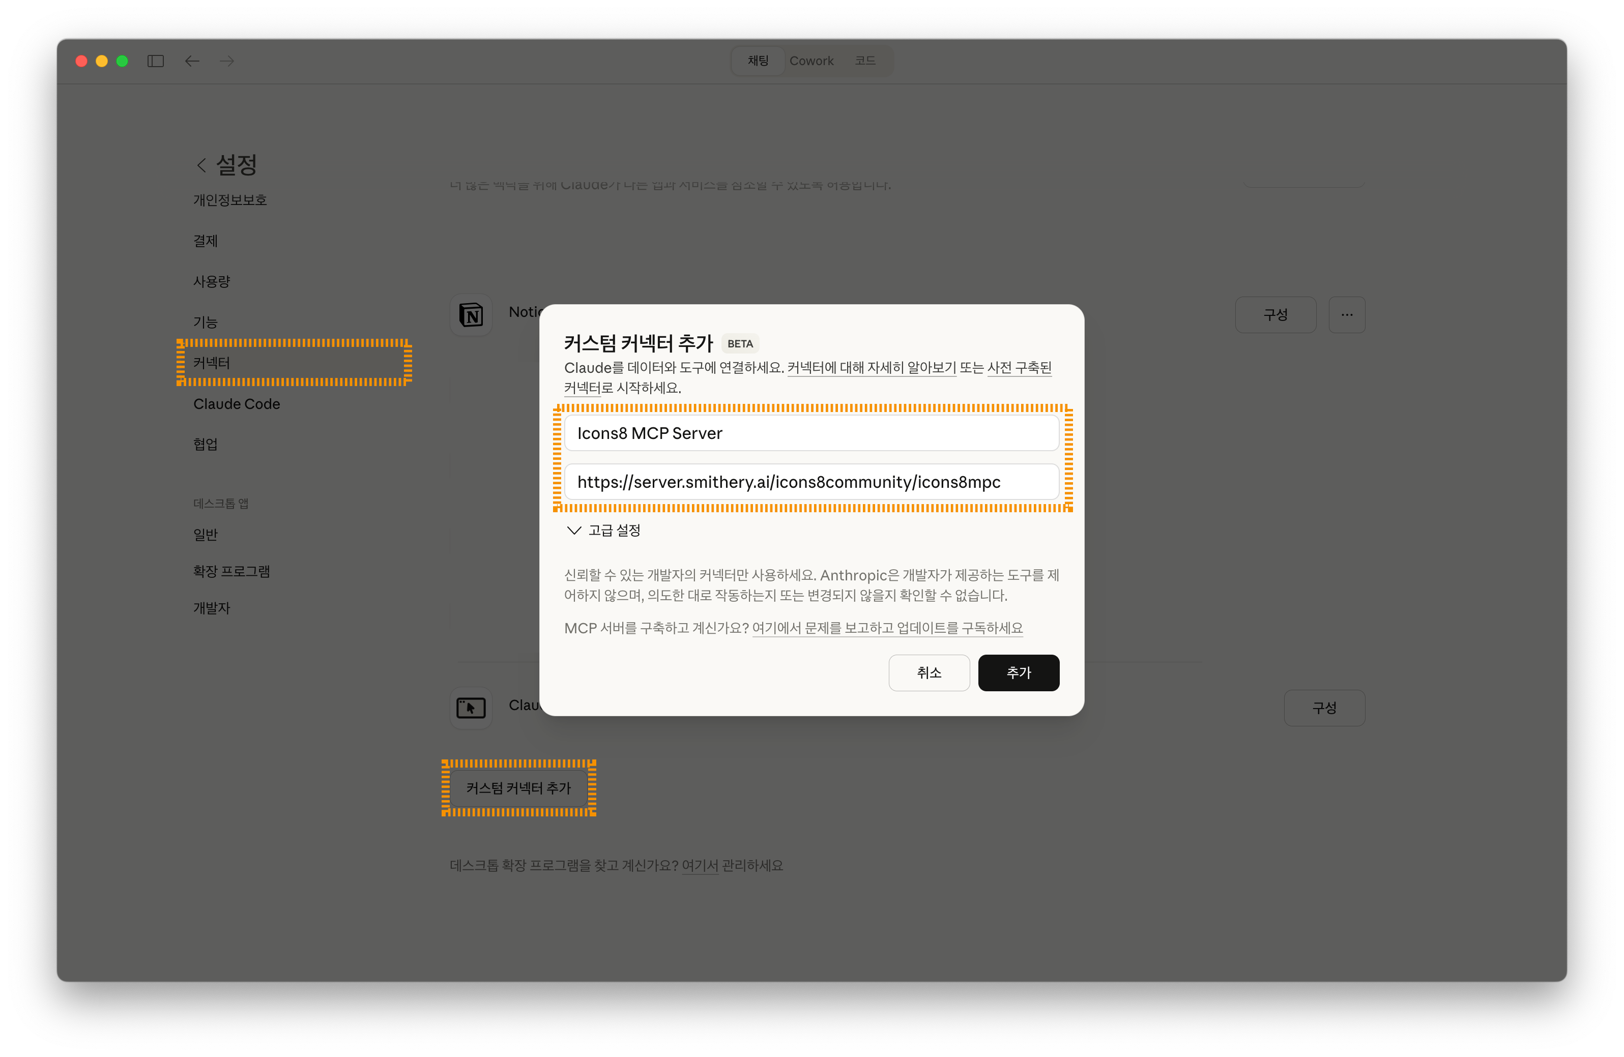Click the Notion connector icon
This screenshot has height=1057, width=1624.
coord(471,314)
